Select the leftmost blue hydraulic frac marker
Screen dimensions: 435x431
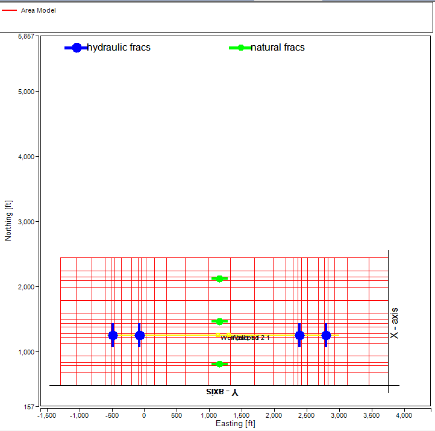(x=113, y=335)
